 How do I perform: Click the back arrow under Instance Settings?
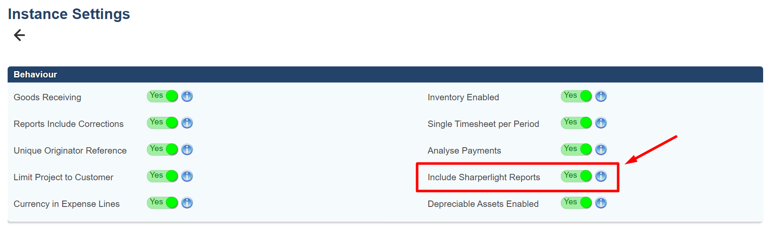click(19, 35)
